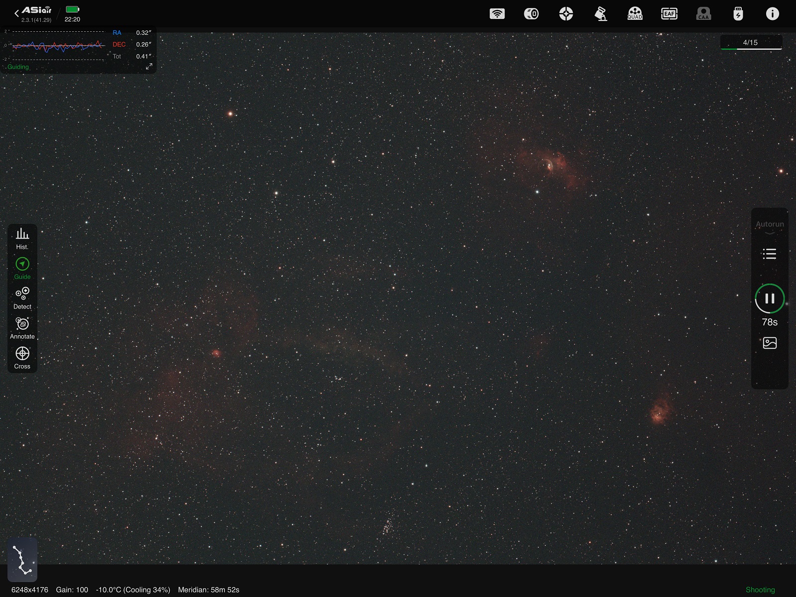Viewport: 796px width, 597px height.
Task: Expand the Autorun mode selector
Action: tap(770, 226)
